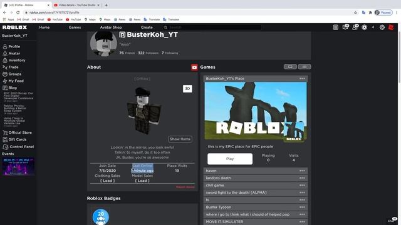Open Create in Roblox navbar
This screenshot has width=401, height=225.
click(147, 27)
